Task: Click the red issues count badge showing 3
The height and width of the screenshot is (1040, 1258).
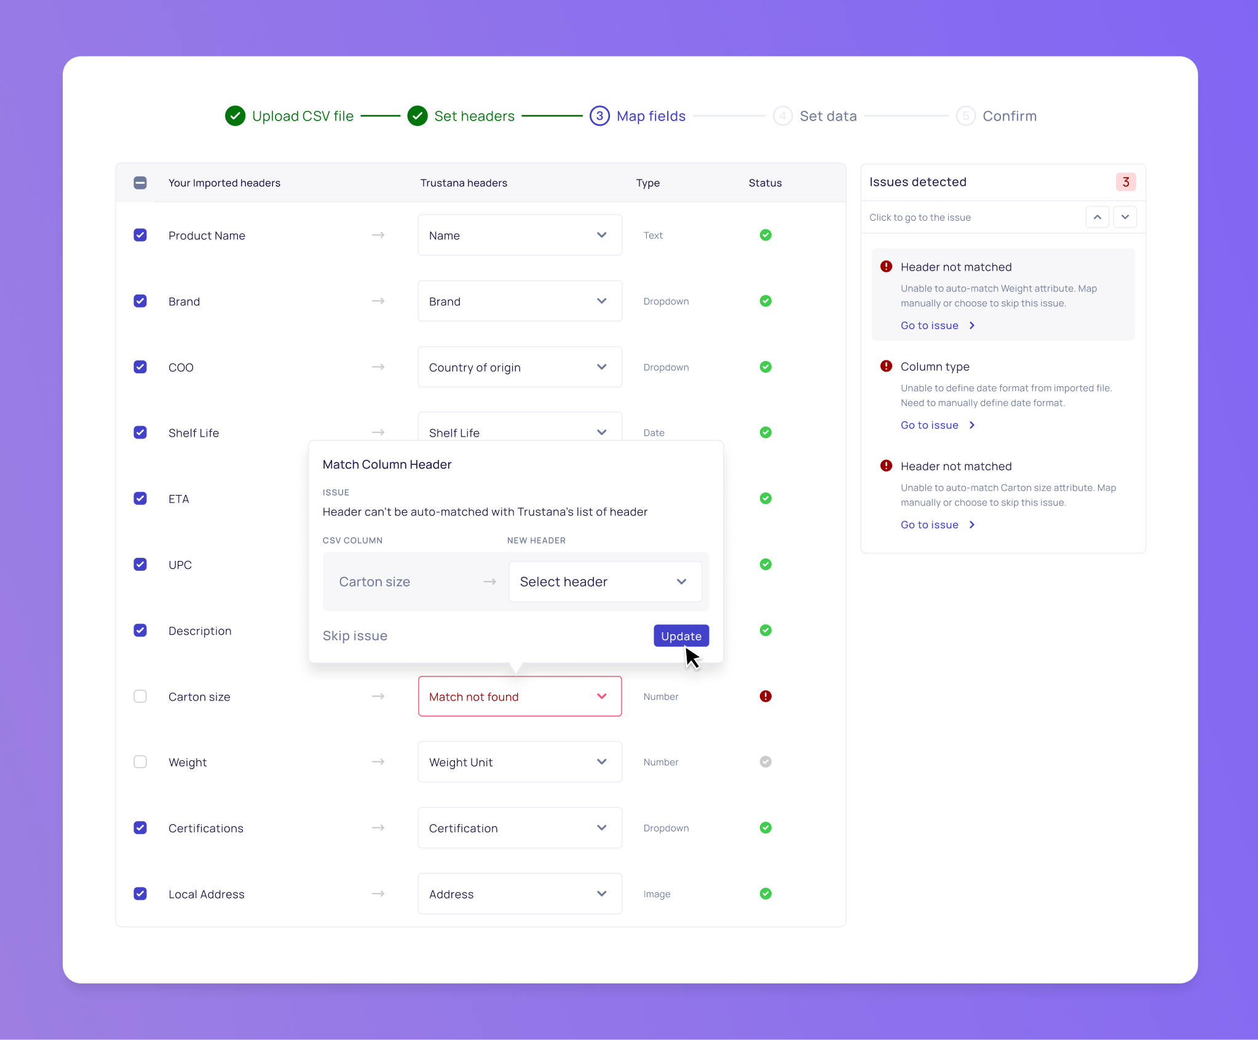Action: click(x=1125, y=181)
